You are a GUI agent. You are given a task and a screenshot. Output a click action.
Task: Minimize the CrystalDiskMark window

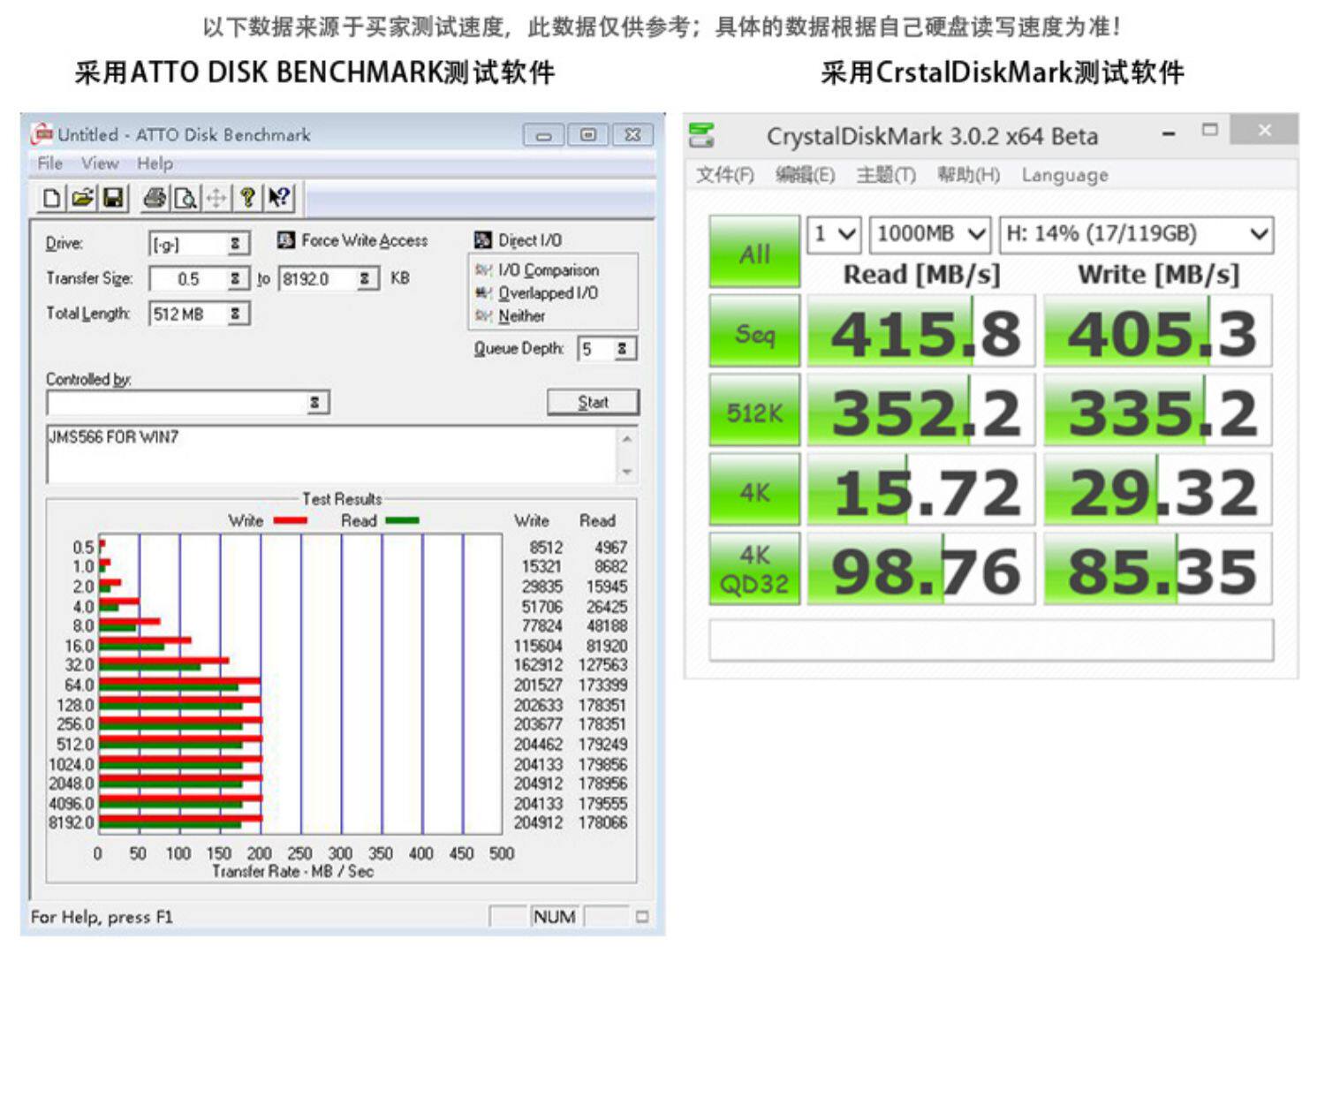[1169, 133]
